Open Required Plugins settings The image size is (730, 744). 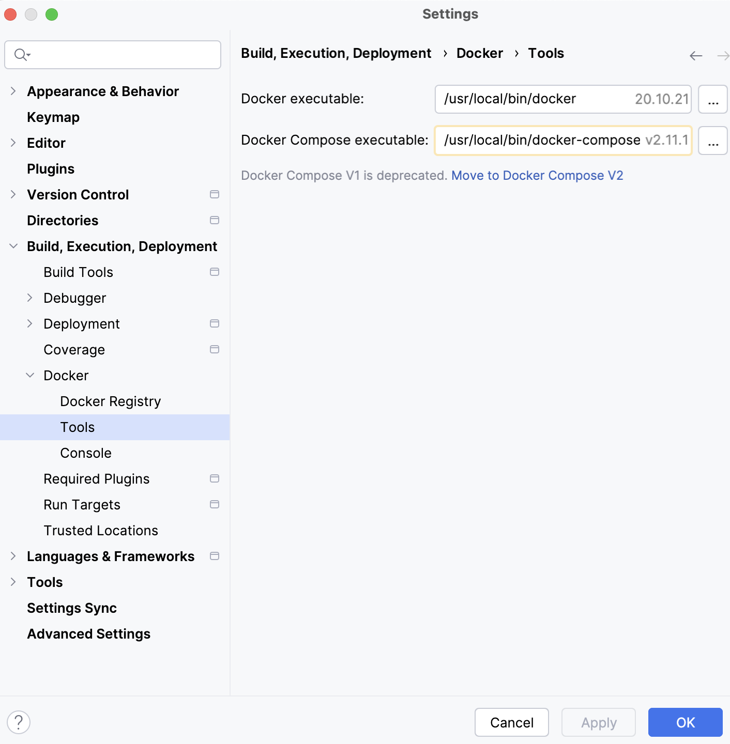96,479
